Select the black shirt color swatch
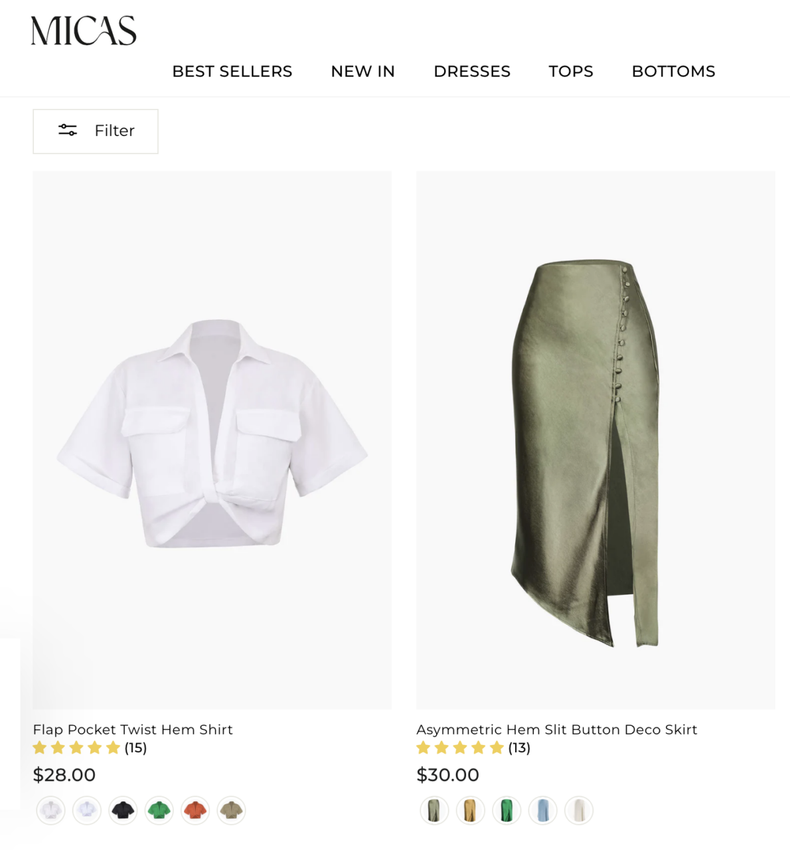Viewport: 790px width, 850px height. [x=123, y=810]
